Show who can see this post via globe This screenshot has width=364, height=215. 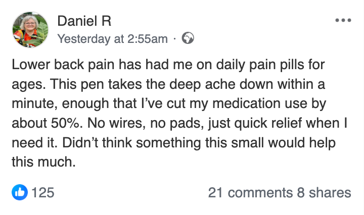pyautogui.click(x=188, y=38)
